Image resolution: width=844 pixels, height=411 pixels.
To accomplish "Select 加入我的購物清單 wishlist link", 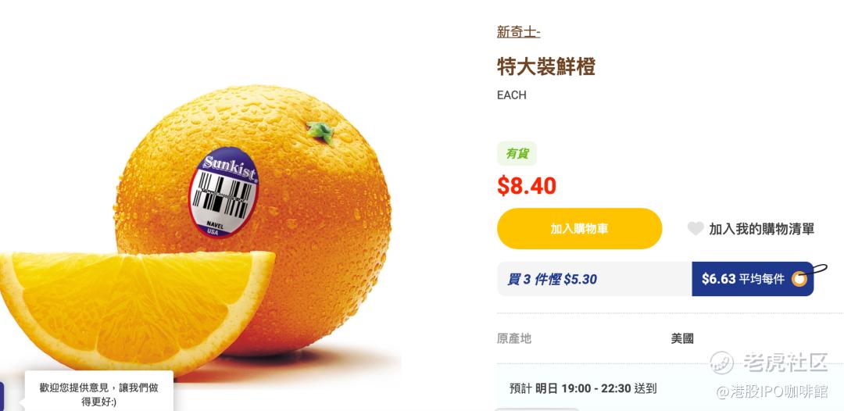I will point(761,229).
